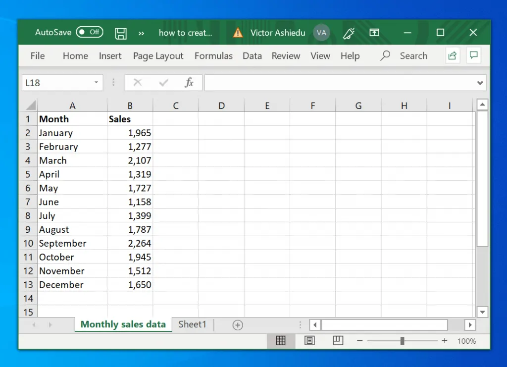This screenshot has width=507, height=367.
Task: Click the Add Sheet plus button
Action: (238, 325)
